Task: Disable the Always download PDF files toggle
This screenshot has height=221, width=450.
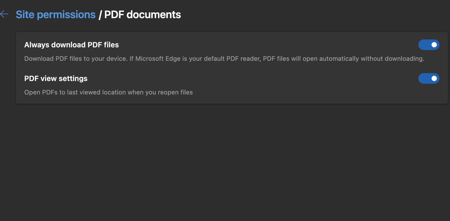Action: pyautogui.click(x=429, y=45)
